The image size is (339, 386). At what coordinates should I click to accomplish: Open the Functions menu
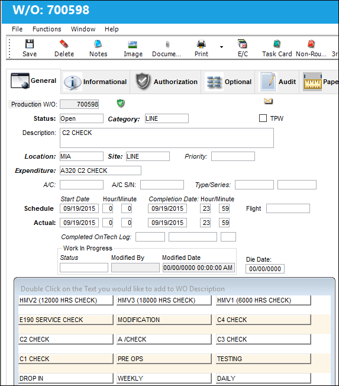pos(47,29)
